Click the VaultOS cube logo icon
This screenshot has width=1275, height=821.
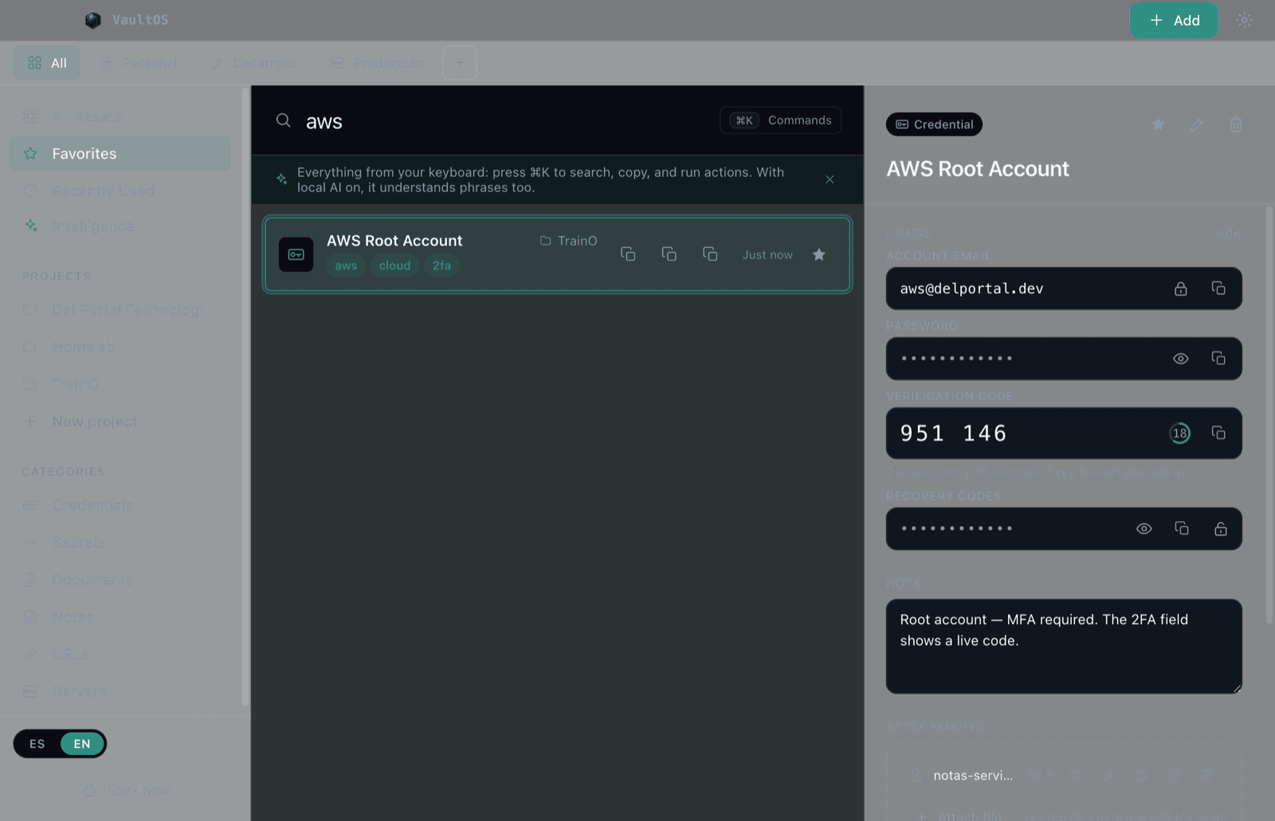point(93,20)
